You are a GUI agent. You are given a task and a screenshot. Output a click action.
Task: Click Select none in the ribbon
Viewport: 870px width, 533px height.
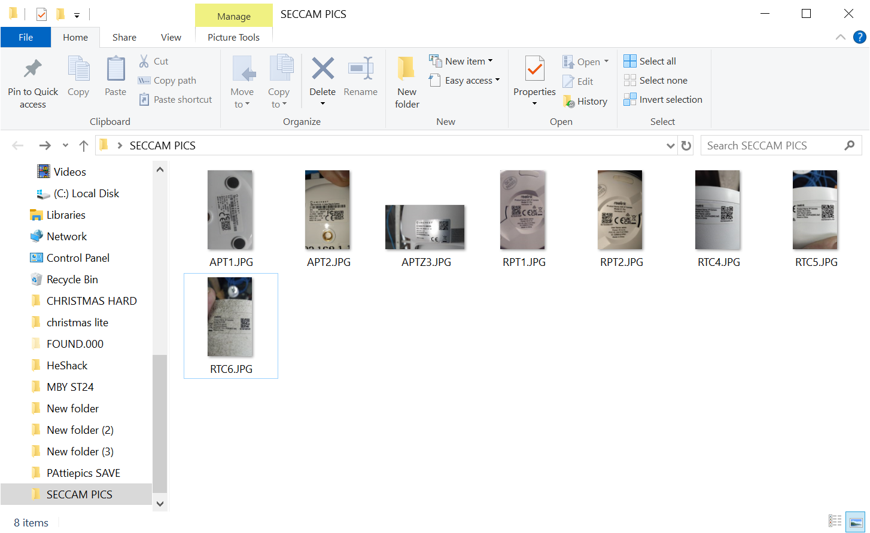coord(656,80)
